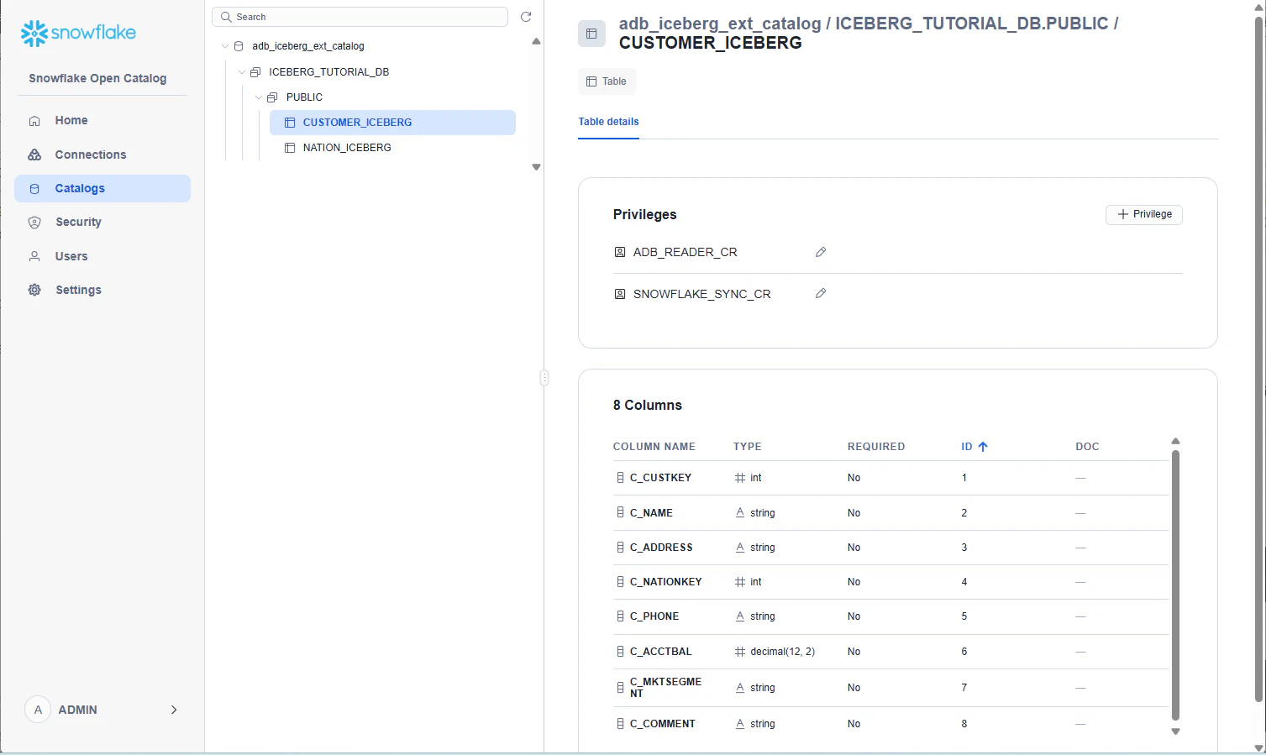Screen dimensions: 1266x755
Task: Click the ADB_READER_CR role icon
Action: [x=620, y=252]
